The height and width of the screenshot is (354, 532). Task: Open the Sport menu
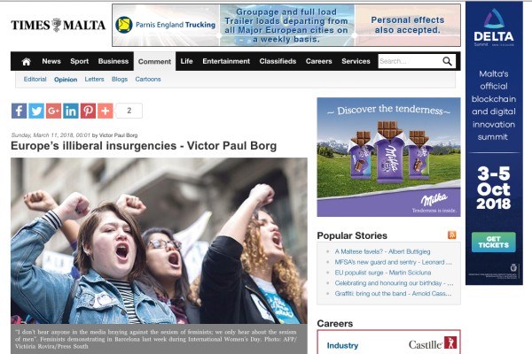tap(80, 61)
